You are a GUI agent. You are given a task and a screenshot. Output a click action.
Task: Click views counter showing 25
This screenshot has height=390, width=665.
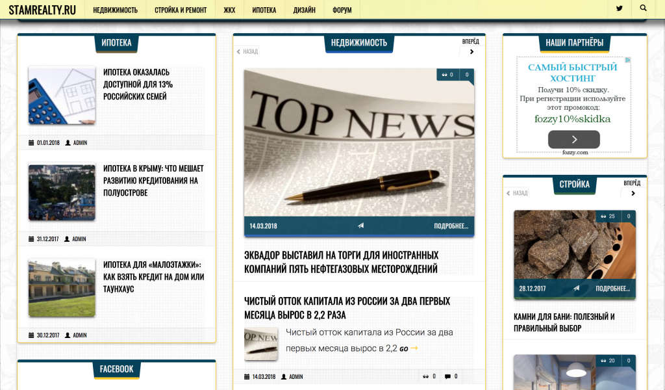point(609,216)
